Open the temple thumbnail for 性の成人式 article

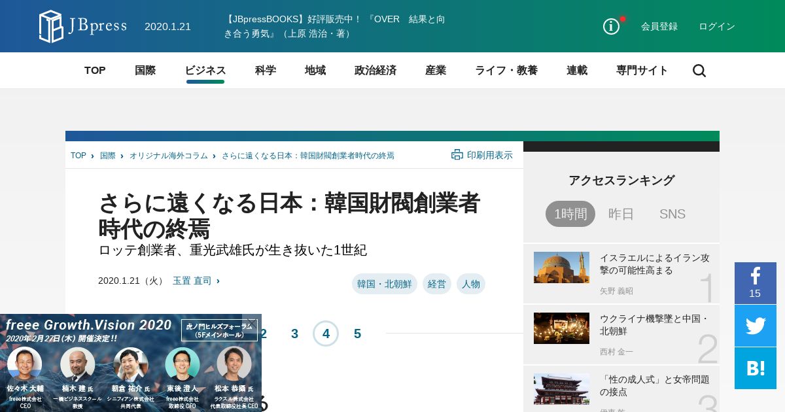pos(561,389)
